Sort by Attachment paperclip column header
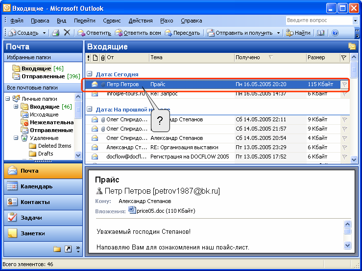This screenshot has width=362, height=271. pyautogui.click(x=103, y=58)
